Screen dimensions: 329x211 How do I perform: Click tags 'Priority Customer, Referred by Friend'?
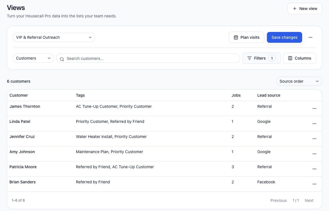pos(110,121)
